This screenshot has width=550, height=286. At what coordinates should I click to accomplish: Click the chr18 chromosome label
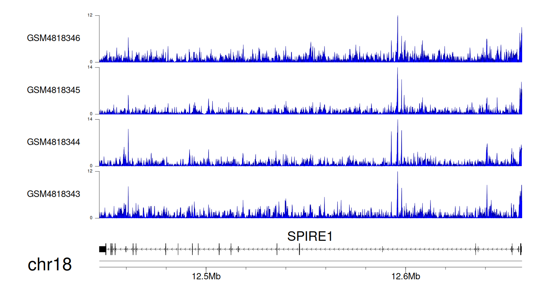coord(49,264)
